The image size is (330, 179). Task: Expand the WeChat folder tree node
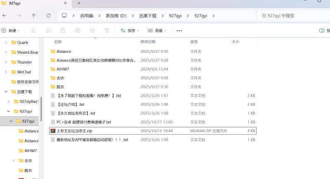pyautogui.click(x=6, y=72)
